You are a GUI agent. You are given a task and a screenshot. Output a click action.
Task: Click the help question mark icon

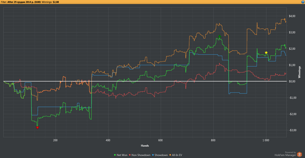(303, 2)
